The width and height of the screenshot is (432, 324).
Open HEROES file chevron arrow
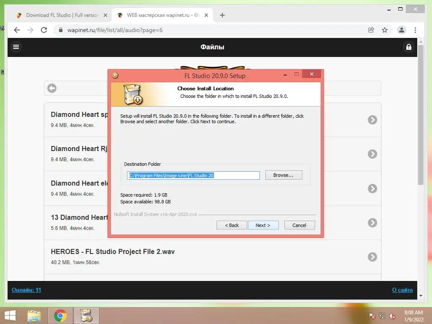coord(372,257)
